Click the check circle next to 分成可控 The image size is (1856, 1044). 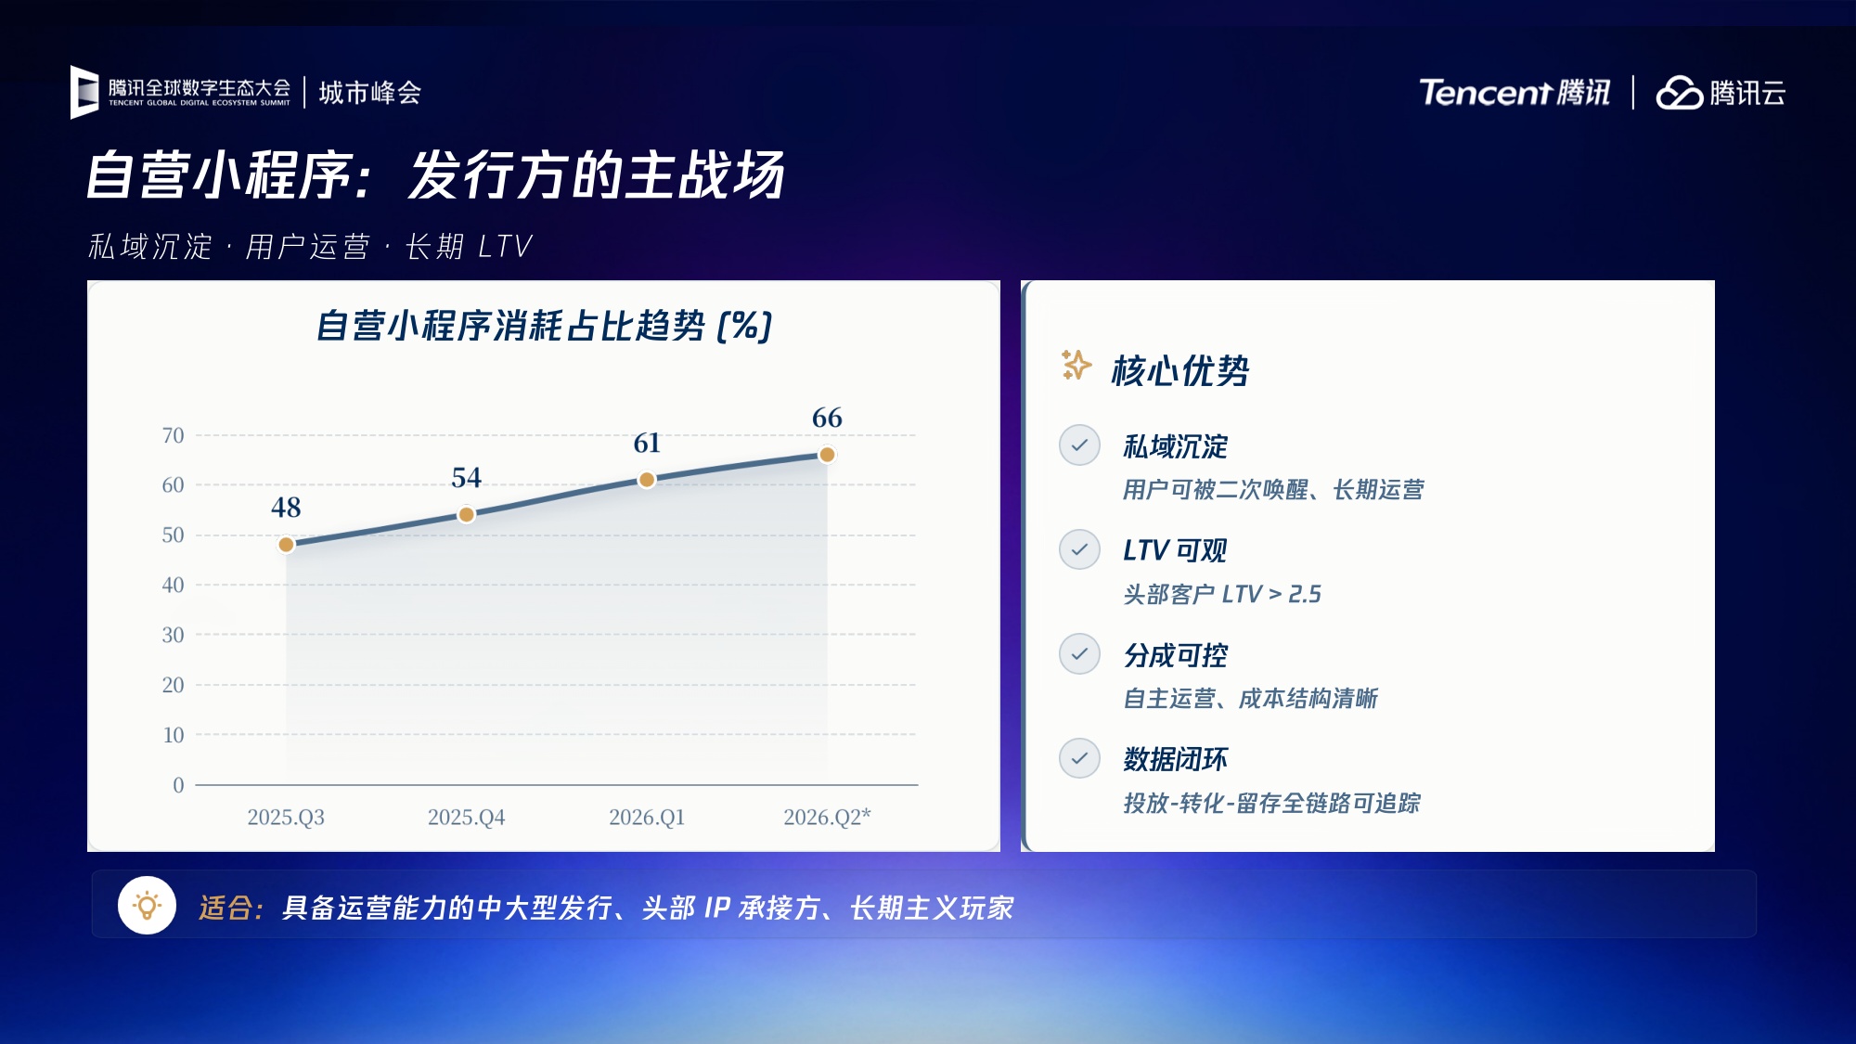(1079, 654)
